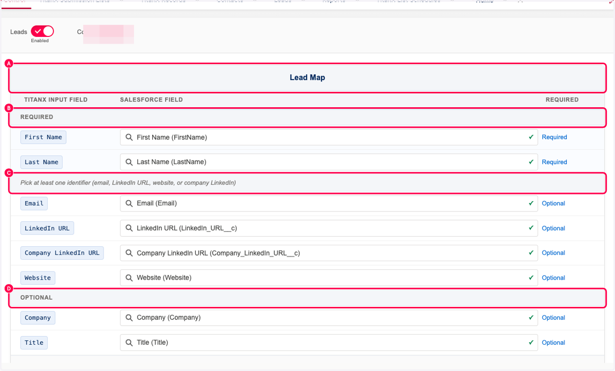The image size is (615, 371).
Task: Select the "Company" TitanX input chip
Action: click(38, 318)
